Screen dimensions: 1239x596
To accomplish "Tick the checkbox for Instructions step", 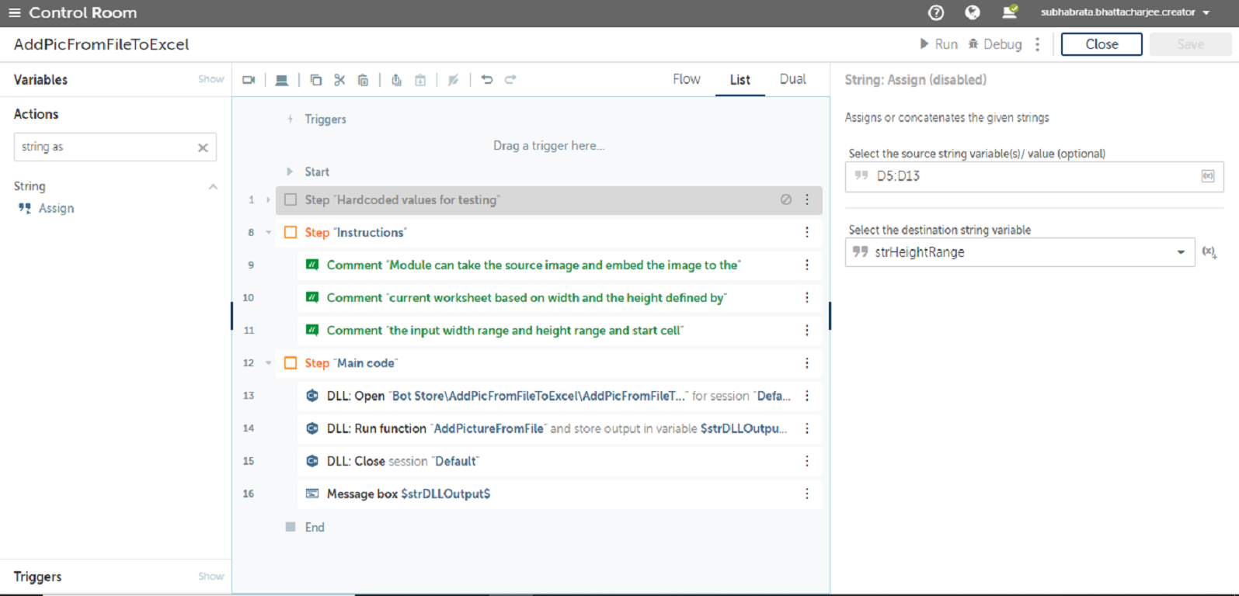I will 291,233.
